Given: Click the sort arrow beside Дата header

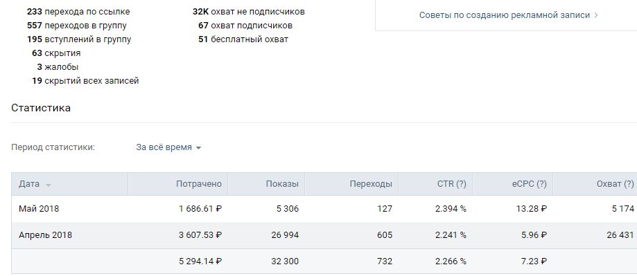Looking at the screenshot, I should (49, 185).
